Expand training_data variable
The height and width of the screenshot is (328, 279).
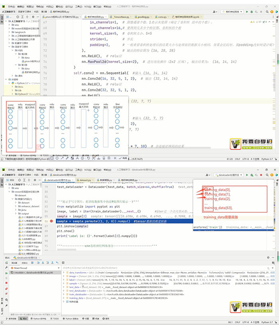click(64, 298)
